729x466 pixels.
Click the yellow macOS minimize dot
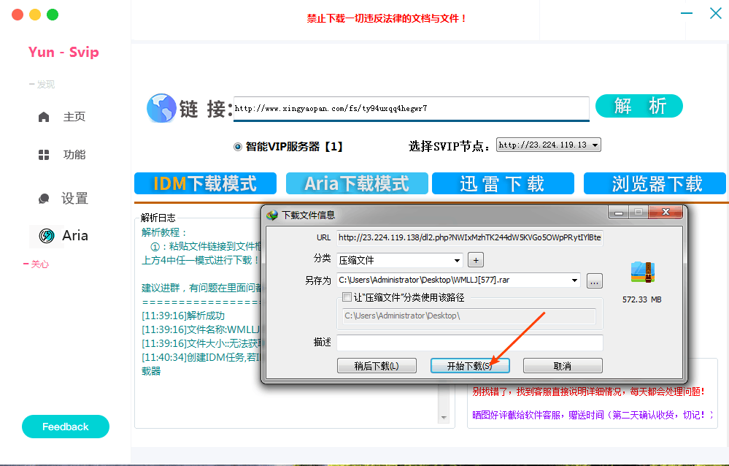(35, 15)
